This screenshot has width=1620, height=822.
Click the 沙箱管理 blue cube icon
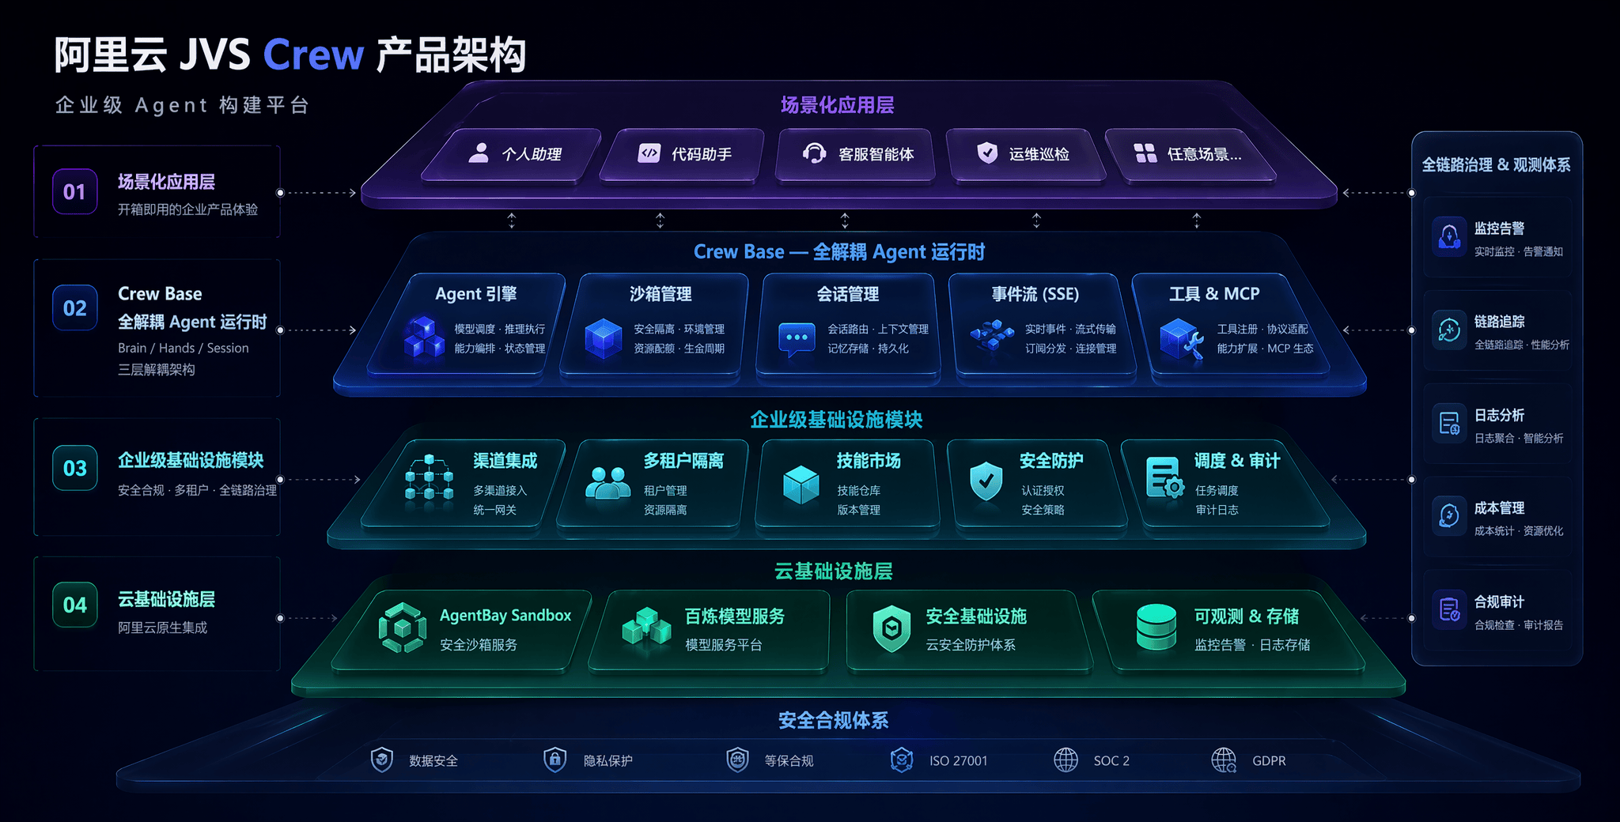point(604,338)
